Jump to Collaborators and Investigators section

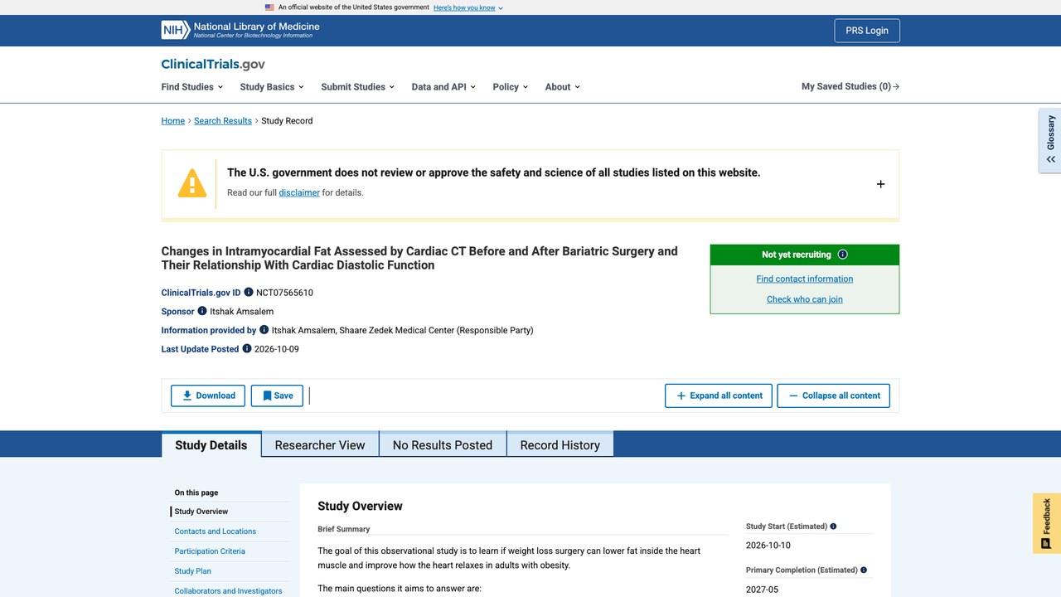coord(229,591)
